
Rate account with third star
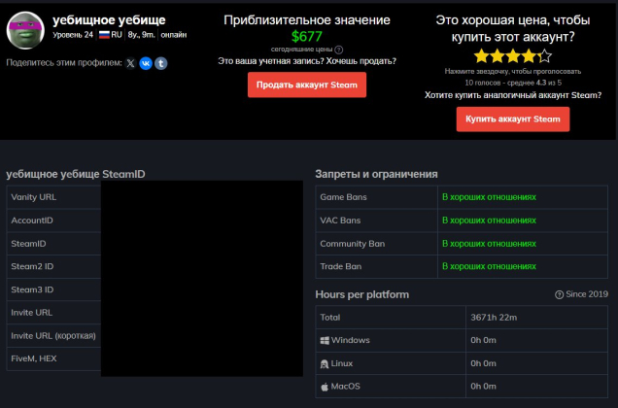513,56
